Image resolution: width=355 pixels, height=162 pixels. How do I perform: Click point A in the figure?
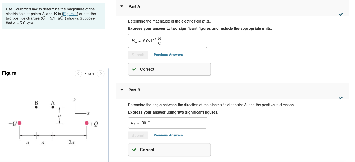pyautogui.click(x=53, y=107)
